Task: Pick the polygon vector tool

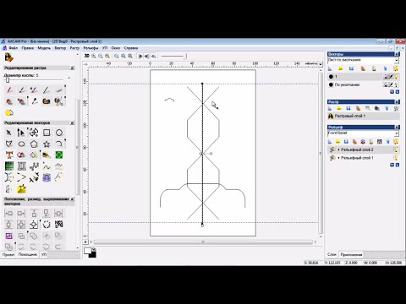Action: click(34, 144)
